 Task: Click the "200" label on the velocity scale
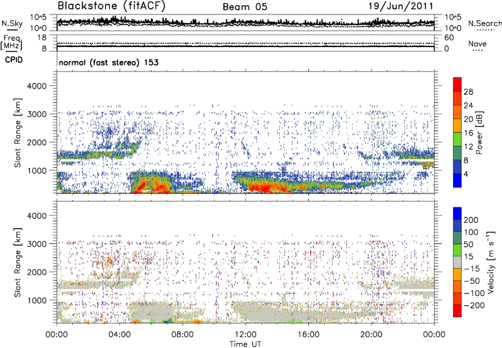[471, 220]
